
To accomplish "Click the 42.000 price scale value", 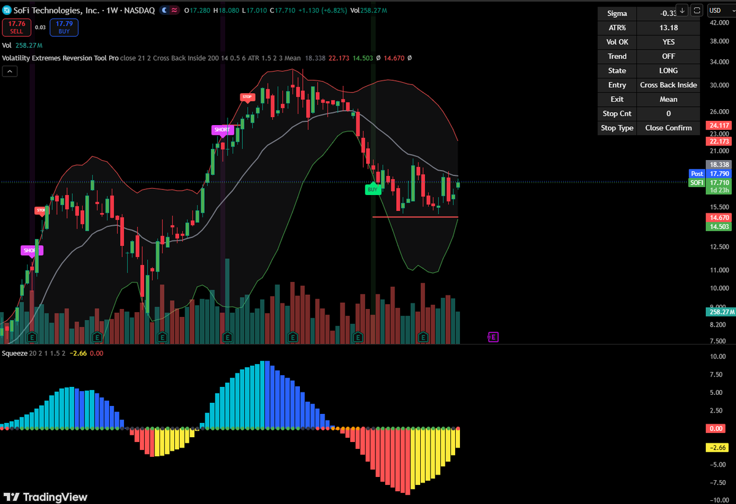I will 719,23.
